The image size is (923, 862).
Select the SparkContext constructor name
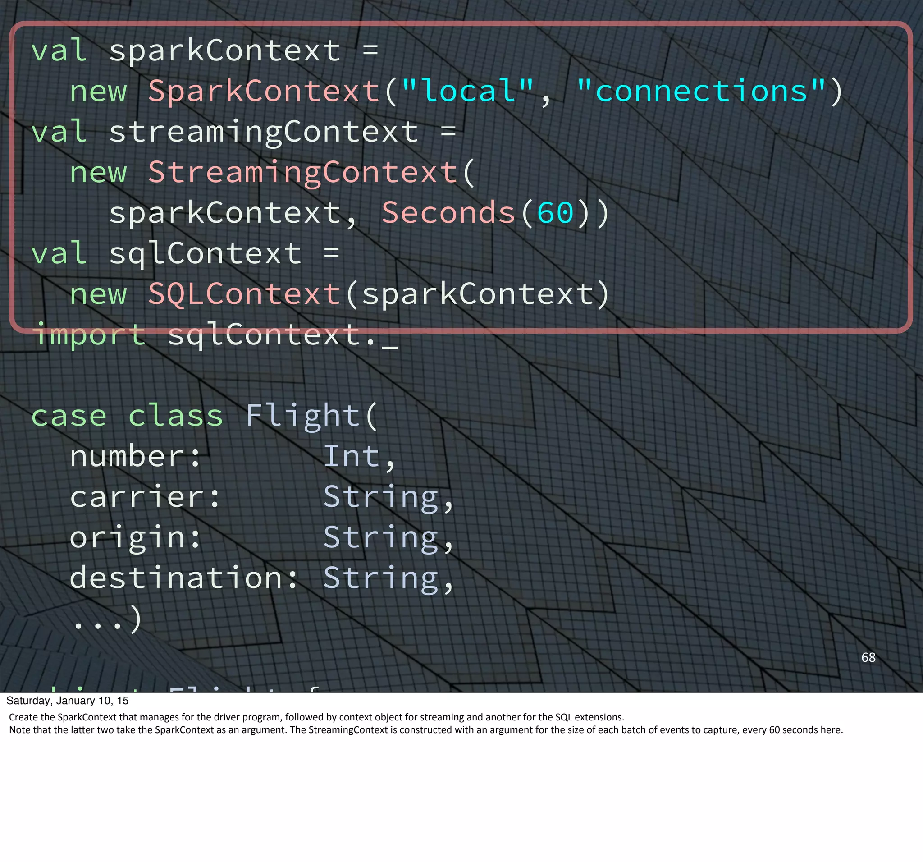point(264,91)
